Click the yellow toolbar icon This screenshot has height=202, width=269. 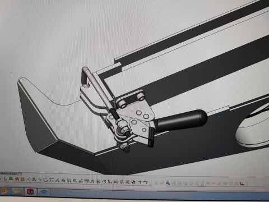pyautogui.click(x=22, y=180)
